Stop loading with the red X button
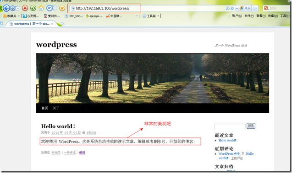The width and height of the screenshot is (292, 173). click(x=25, y=8)
